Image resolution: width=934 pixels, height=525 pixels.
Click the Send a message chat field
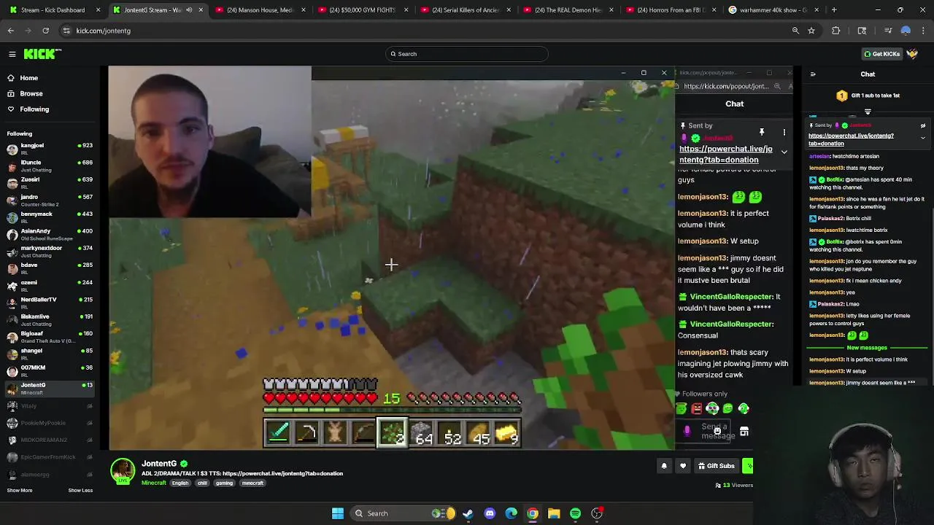[x=713, y=431]
